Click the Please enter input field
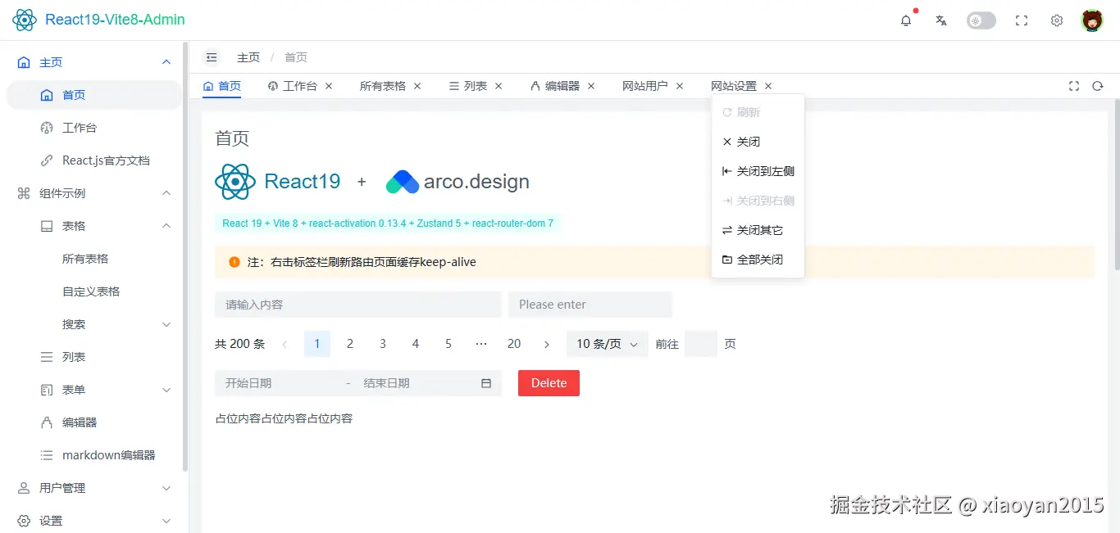Screen dimensions: 1120x533 [590, 305]
